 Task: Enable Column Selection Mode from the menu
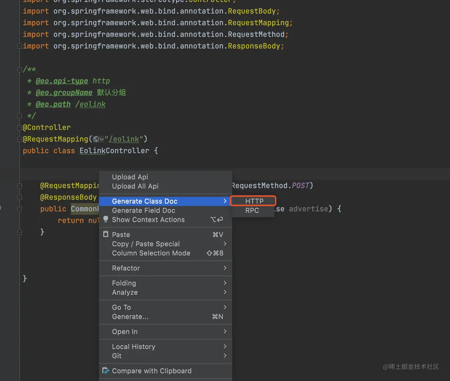(166, 253)
